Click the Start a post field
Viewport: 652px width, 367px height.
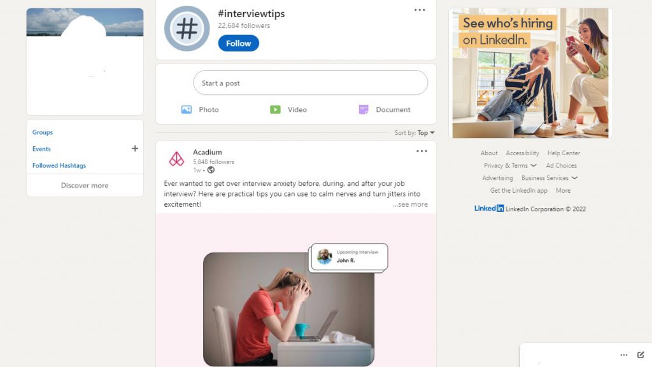pos(310,83)
